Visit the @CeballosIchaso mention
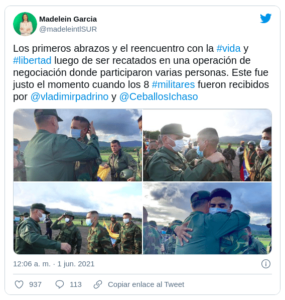Image resolution: width=285 pixels, height=300 pixels. point(159,96)
